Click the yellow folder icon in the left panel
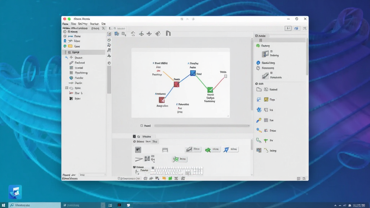The height and width of the screenshot is (208, 370). point(70,46)
